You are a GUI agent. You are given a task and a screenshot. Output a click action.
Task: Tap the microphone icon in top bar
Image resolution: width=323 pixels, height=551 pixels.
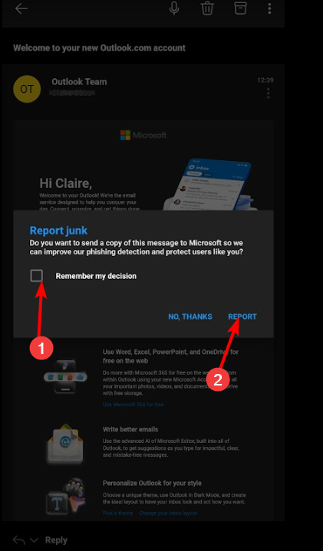coord(174,8)
